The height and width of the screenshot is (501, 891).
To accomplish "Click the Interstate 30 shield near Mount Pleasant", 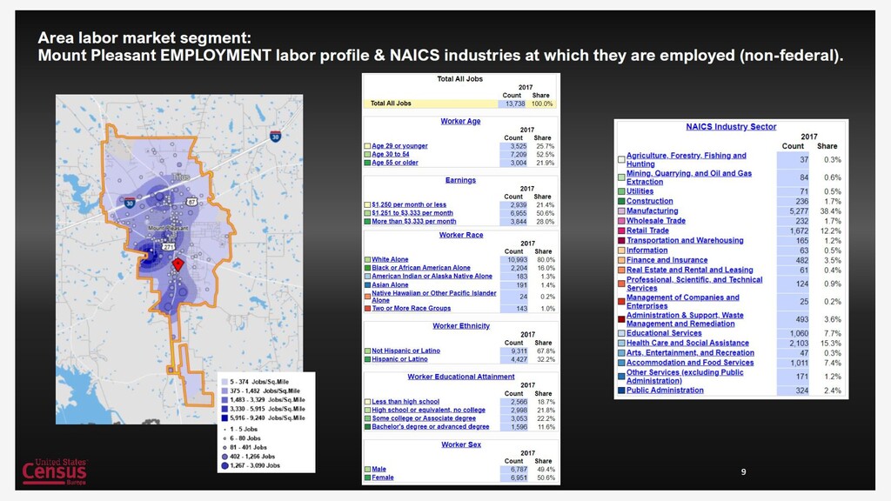I will coord(130,203).
